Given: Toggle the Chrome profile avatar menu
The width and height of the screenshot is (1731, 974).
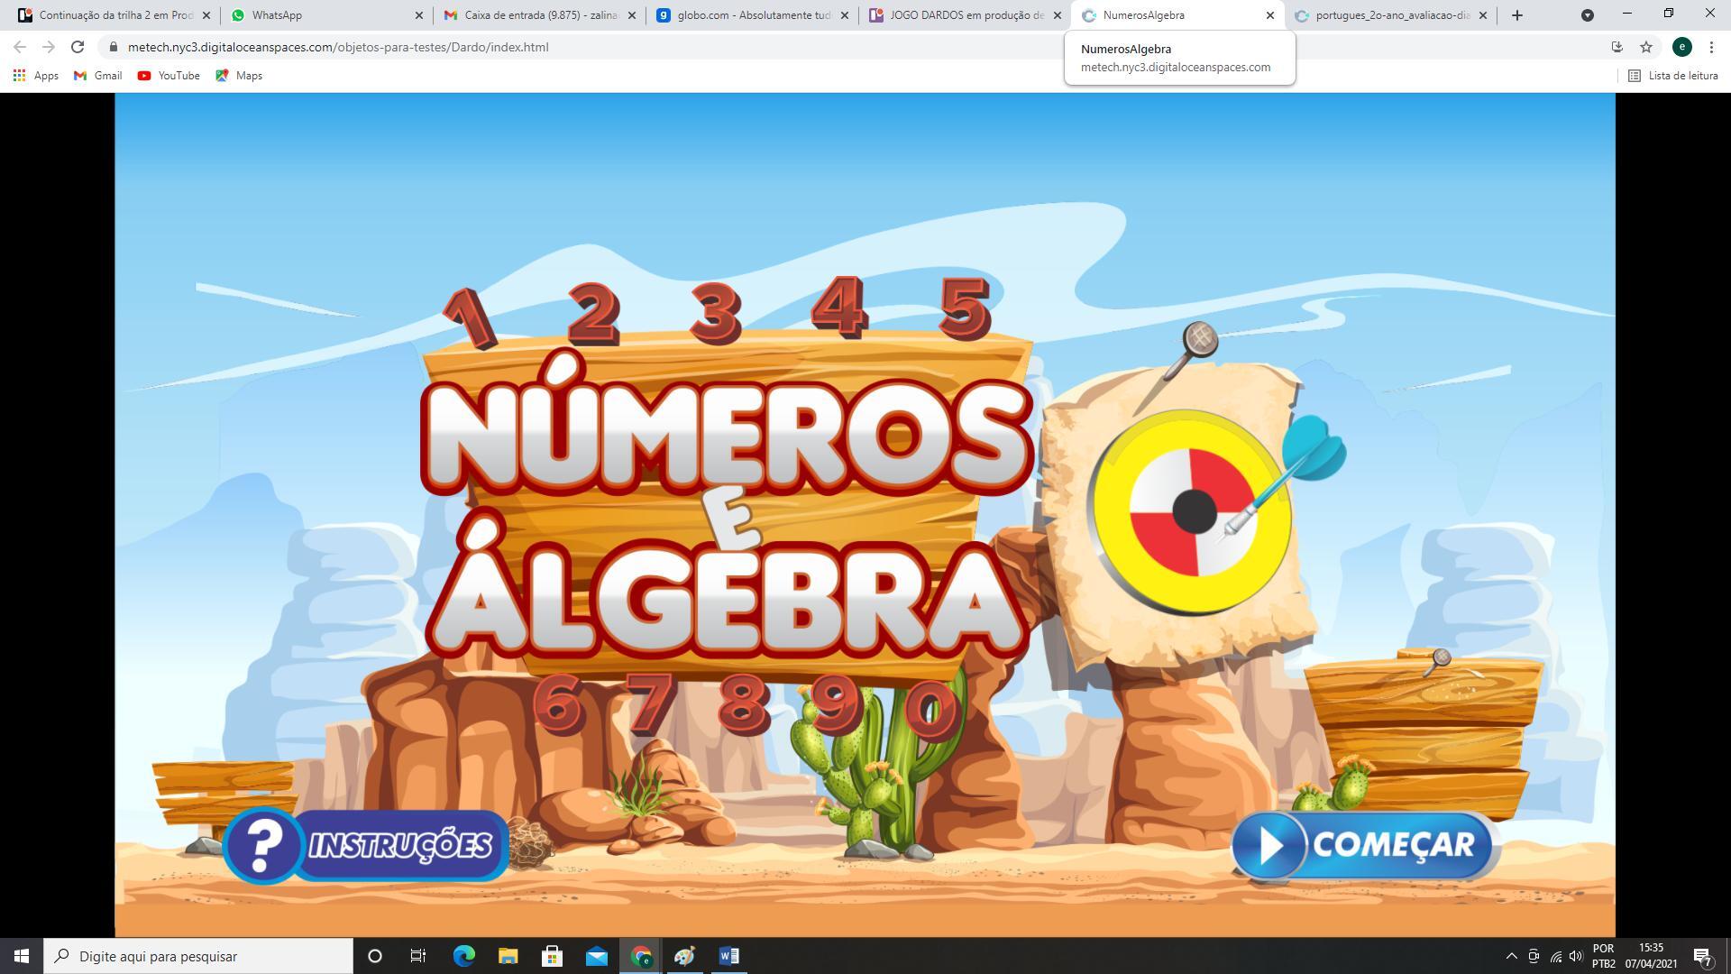Looking at the screenshot, I should click(x=1681, y=47).
